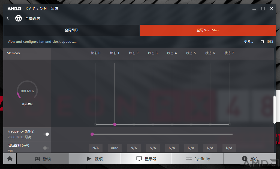
Task: Click the 自动 text under 电压控制
Action: tap(11, 151)
